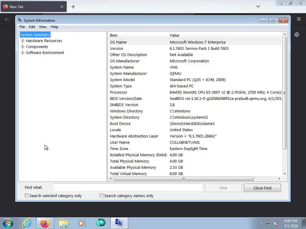Select the Hardware Resources tree label
Screen dimensions: 306x229
pos(44,41)
